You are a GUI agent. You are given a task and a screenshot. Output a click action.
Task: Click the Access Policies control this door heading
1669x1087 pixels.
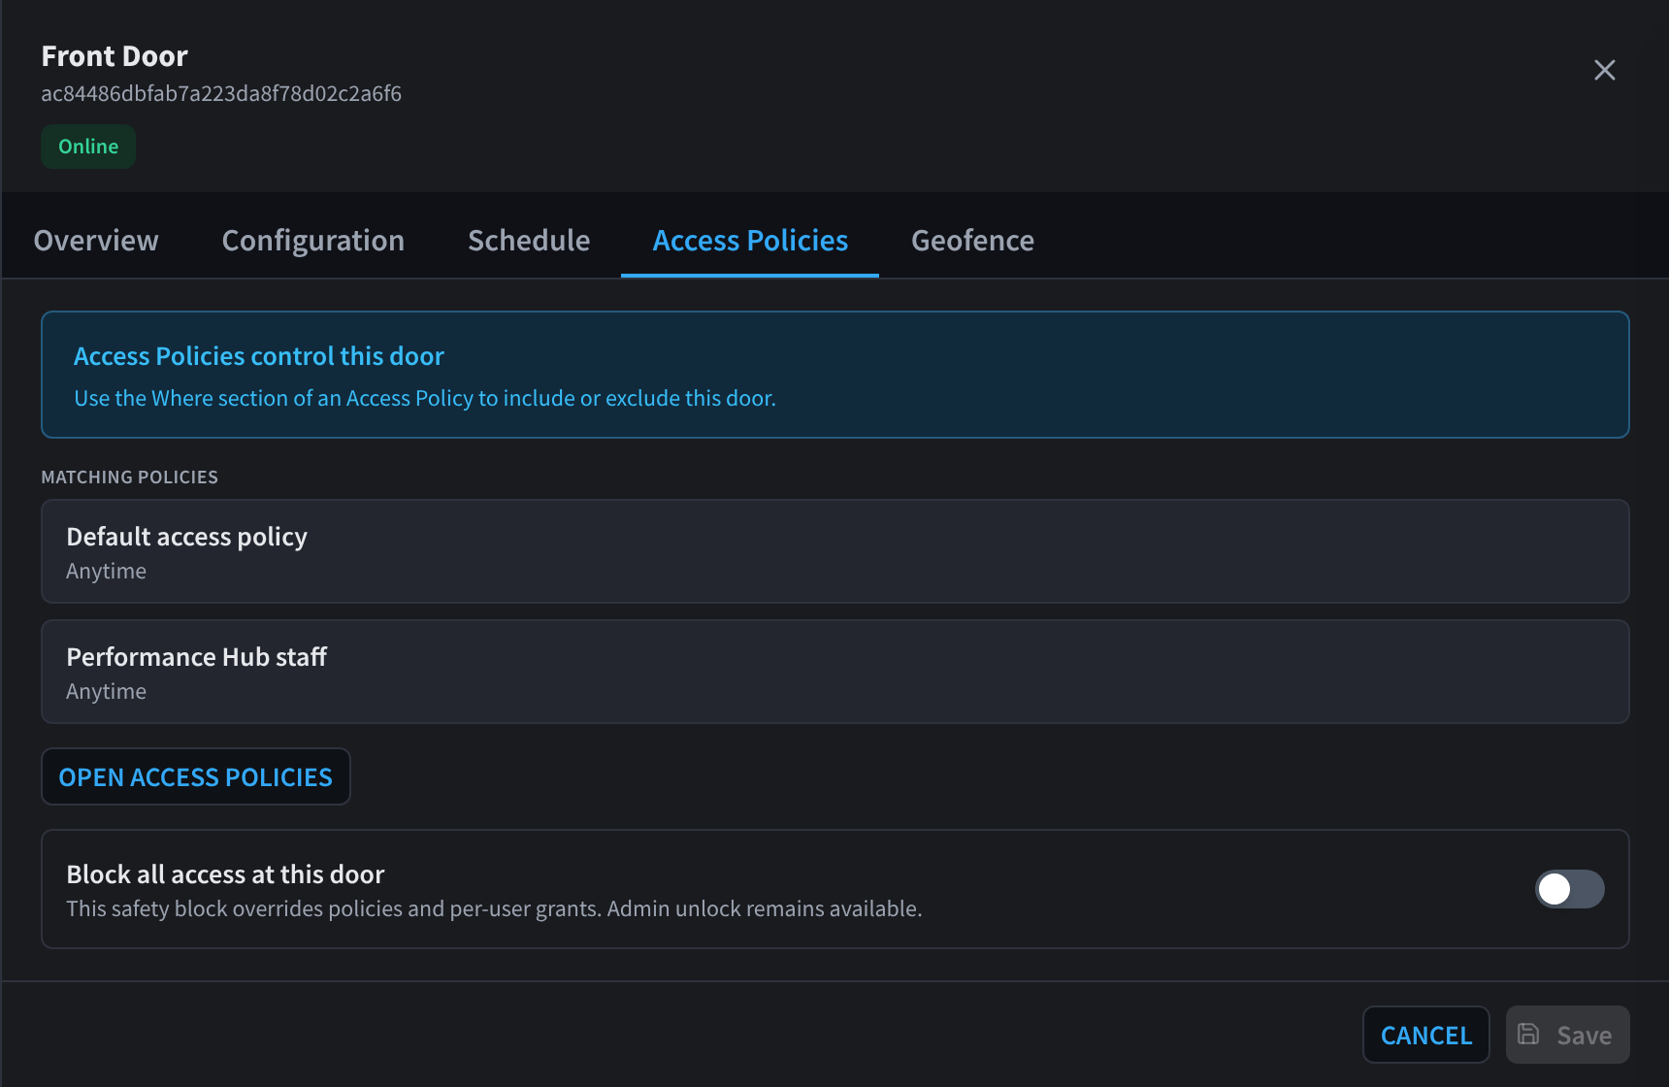tap(259, 356)
